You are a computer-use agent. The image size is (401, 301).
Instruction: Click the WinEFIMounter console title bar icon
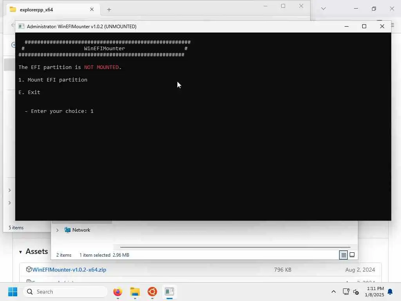pyautogui.click(x=22, y=26)
